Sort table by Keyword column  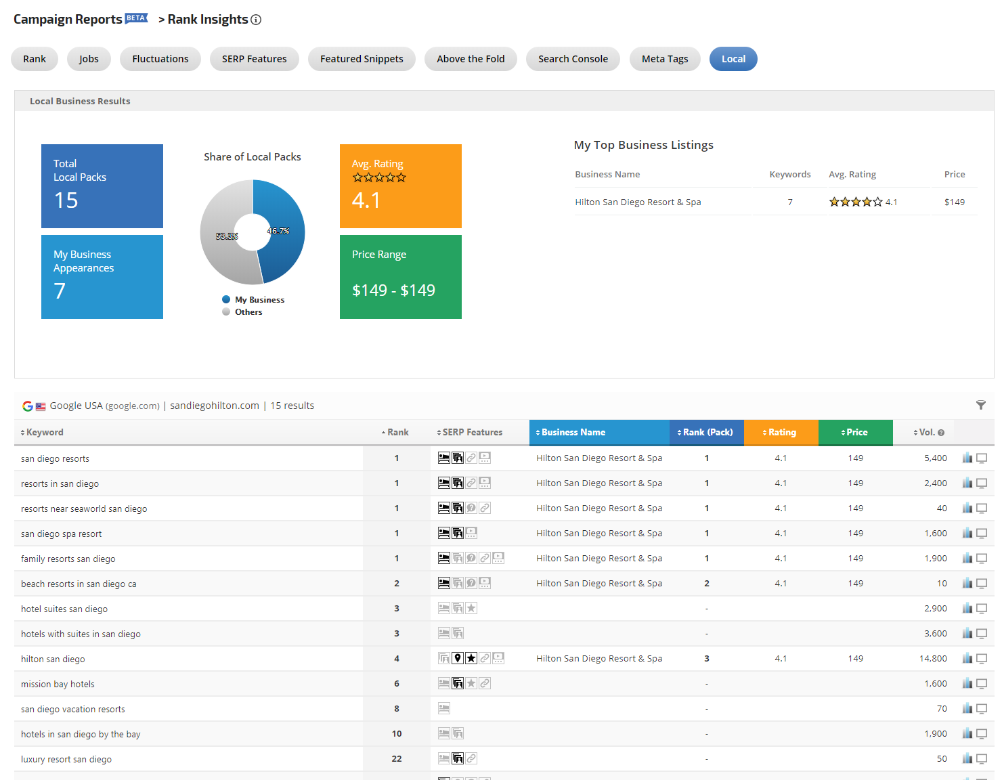[42, 433]
